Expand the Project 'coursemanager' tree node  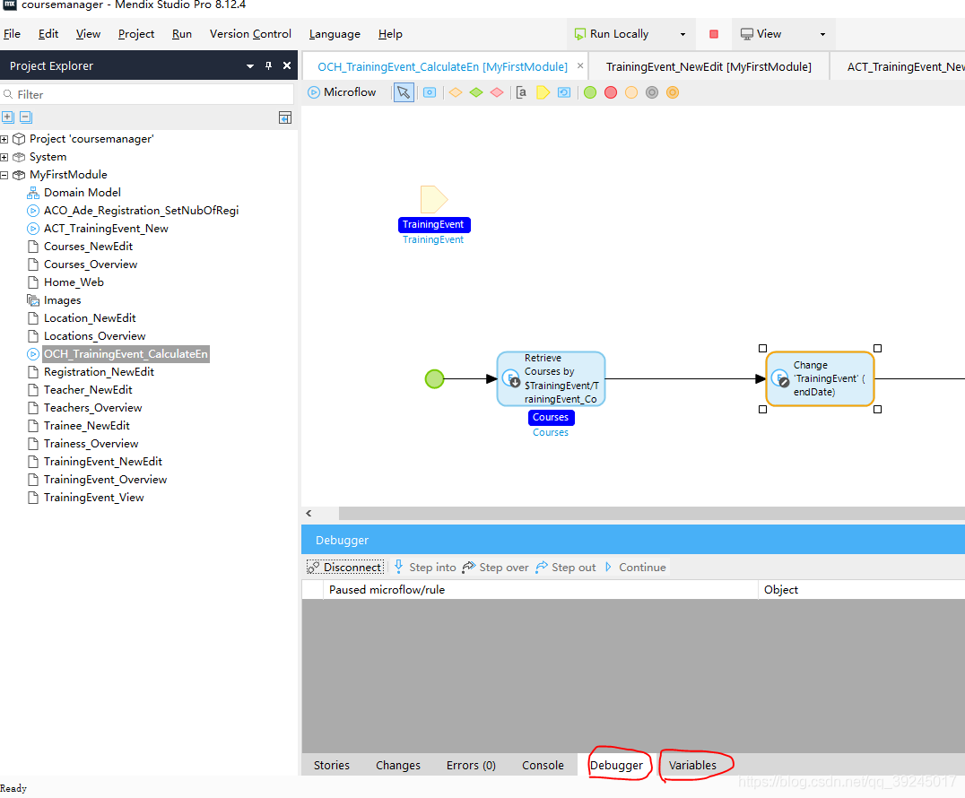click(x=4, y=139)
